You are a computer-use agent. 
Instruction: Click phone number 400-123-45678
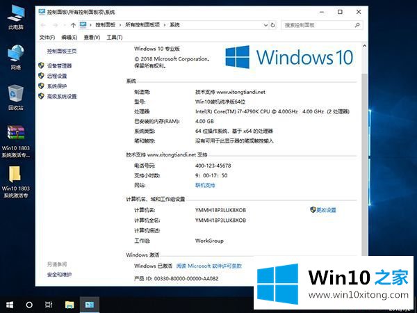[213, 166]
